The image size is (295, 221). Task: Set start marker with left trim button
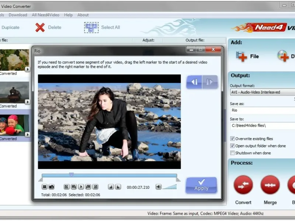tap(194, 82)
